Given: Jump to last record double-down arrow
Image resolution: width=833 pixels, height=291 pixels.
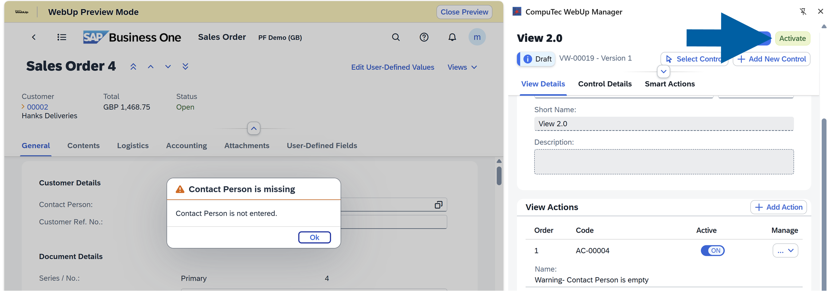Looking at the screenshot, I should point(185,67).
